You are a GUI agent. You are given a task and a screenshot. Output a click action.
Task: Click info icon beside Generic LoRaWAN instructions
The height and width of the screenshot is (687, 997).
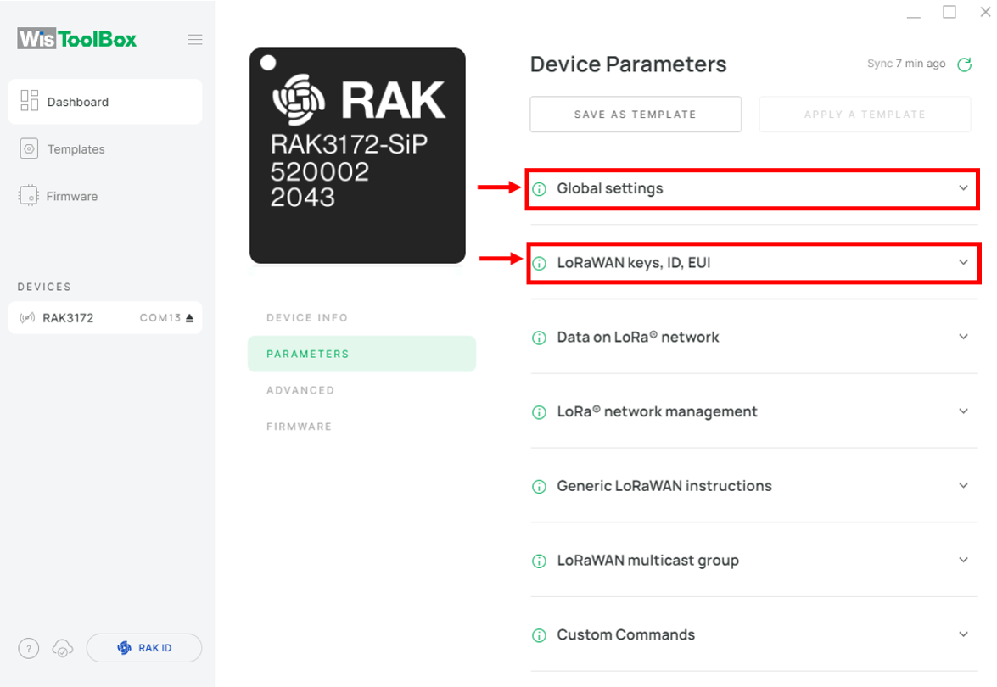(539, 487)
